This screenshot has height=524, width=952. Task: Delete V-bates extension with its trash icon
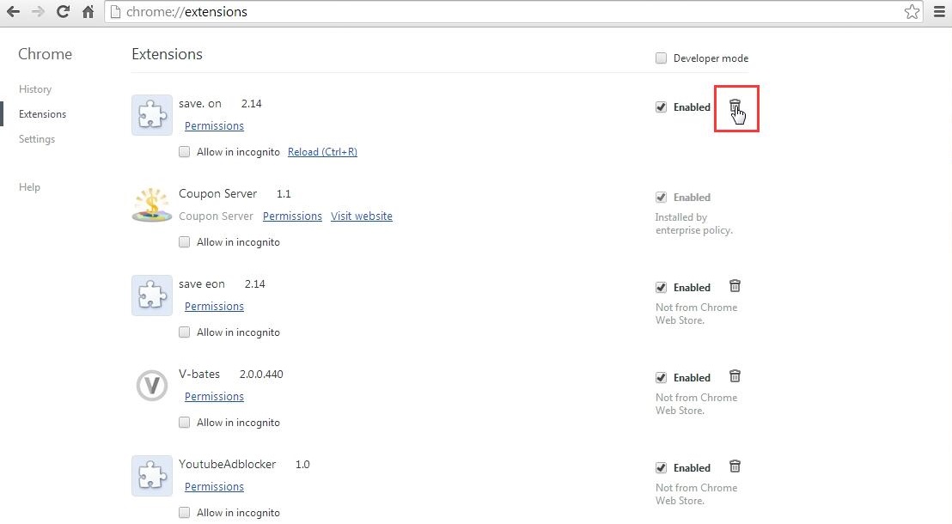[735, 376]
